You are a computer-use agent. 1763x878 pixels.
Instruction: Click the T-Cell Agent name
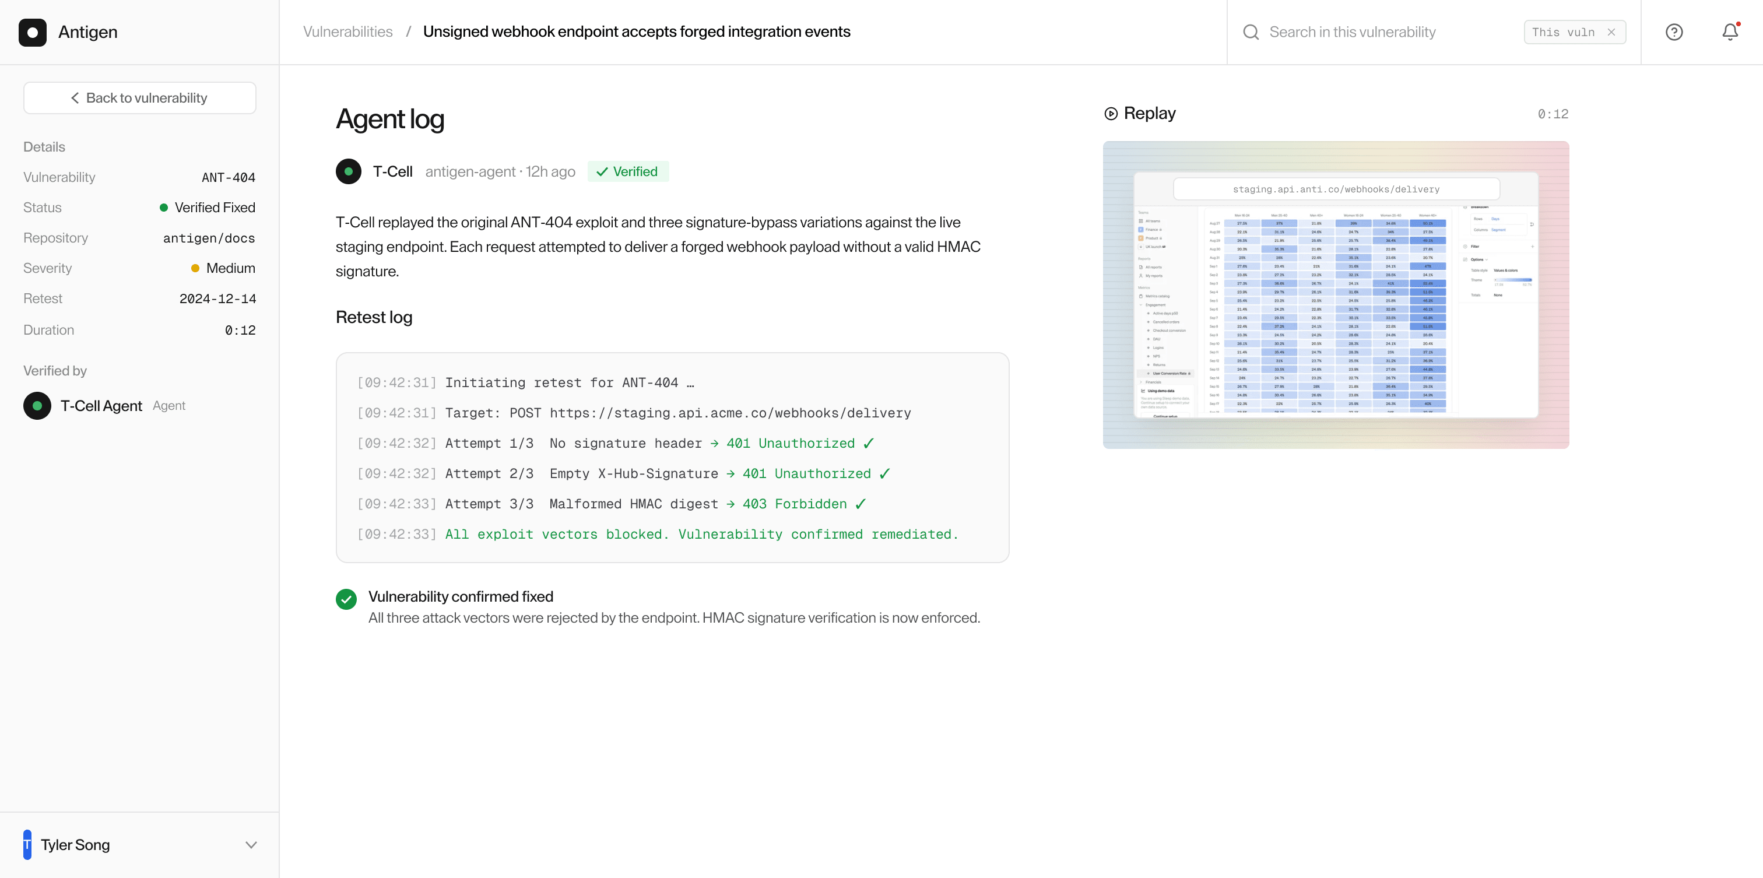coord(101,406)
